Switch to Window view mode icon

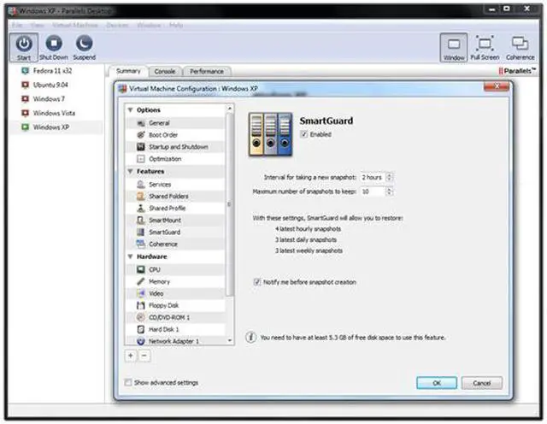[x=454, y=44]
